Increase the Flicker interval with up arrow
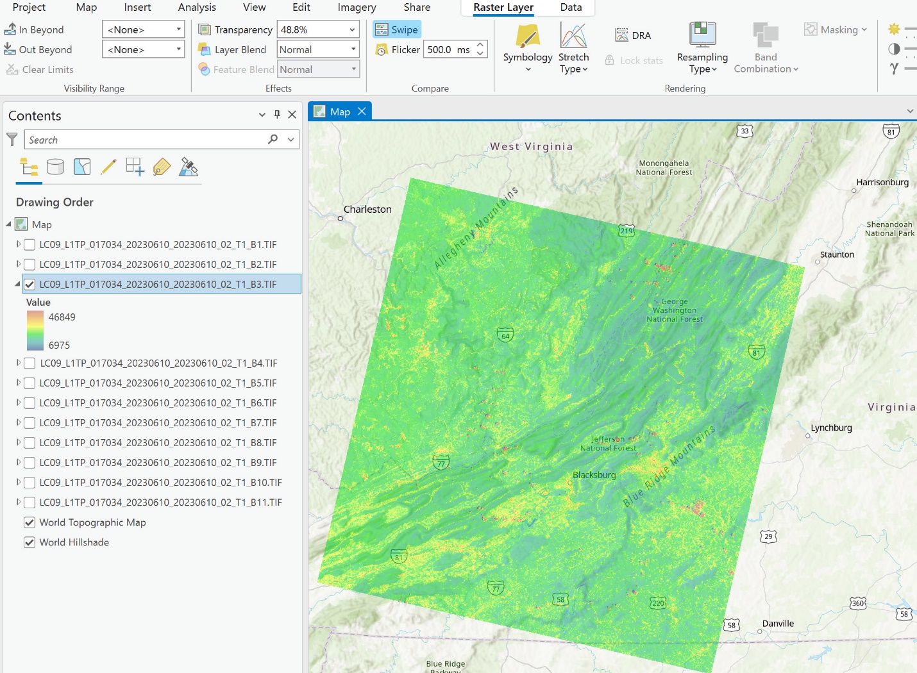Viewport: 917px width, 673px height. [480, 44]
